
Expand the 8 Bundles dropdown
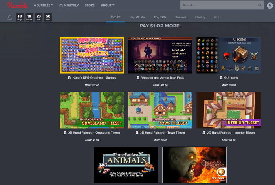[x=43, y=5]
